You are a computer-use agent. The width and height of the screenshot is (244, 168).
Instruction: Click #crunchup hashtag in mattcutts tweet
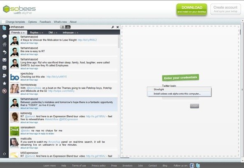click(54, 142)
